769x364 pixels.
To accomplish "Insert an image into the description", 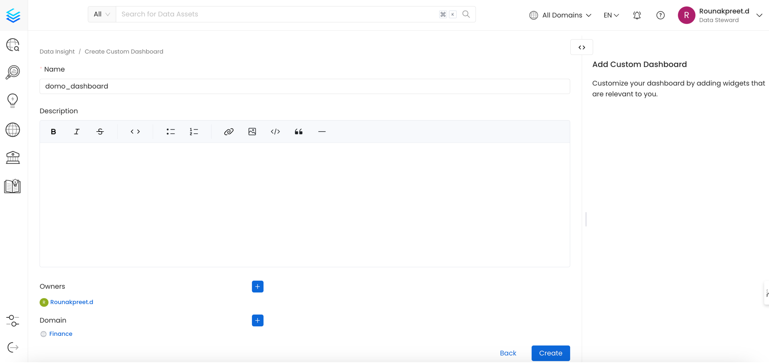I will click(252, 131).
